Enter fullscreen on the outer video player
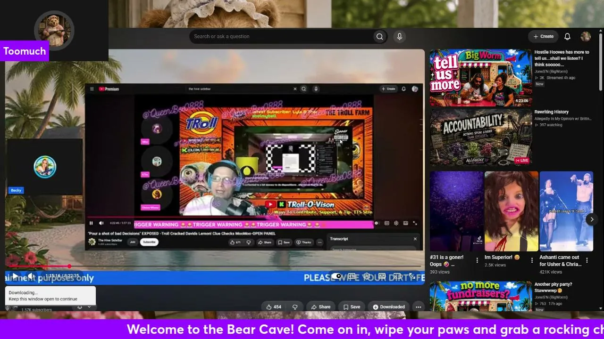Viewport: 604px width, 339px height. 412,276
